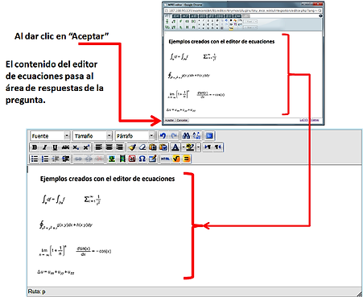This screenshot has width=363, height=297.
Task: Open the find and replace tool
Action: [196, 136]
